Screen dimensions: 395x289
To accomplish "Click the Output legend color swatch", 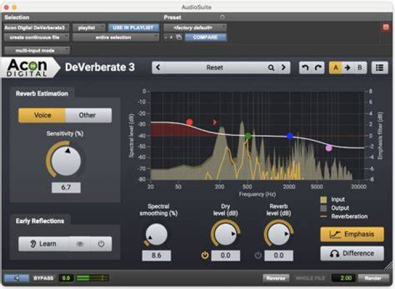I will 324,208.
